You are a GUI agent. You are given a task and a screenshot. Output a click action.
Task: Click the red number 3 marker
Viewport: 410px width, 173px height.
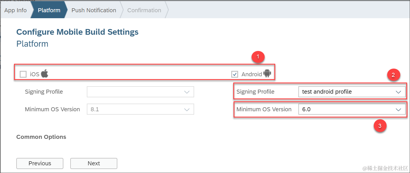tap(380, 126)
